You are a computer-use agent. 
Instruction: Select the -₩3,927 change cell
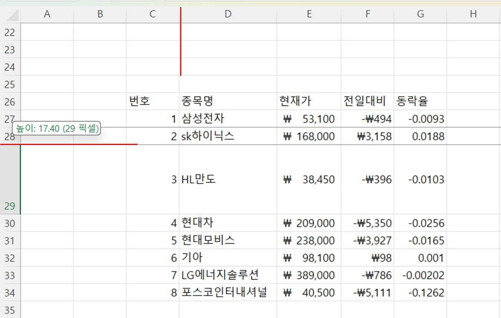pyautogui.click(x=367, y=240)
